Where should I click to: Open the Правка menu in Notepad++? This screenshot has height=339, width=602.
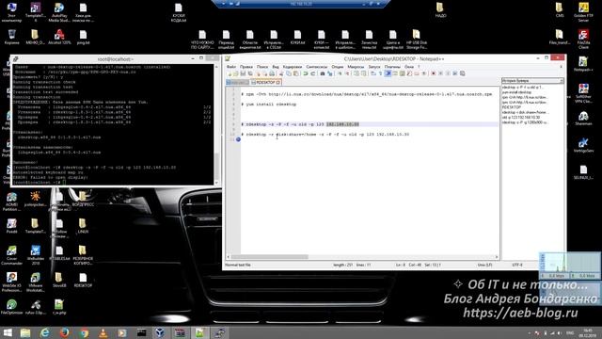[x=246, y=67]
